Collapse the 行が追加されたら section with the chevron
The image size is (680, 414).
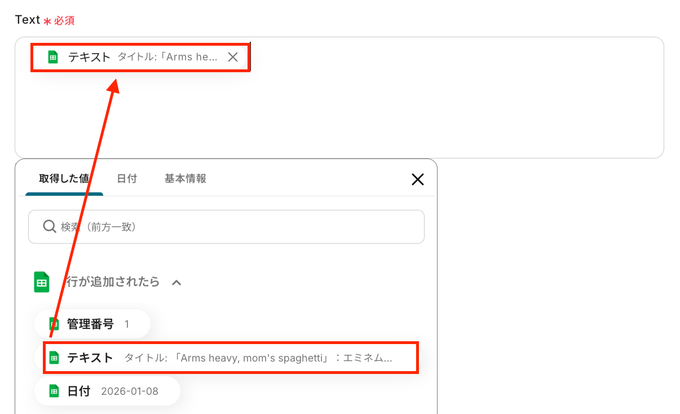coord(176,283)
